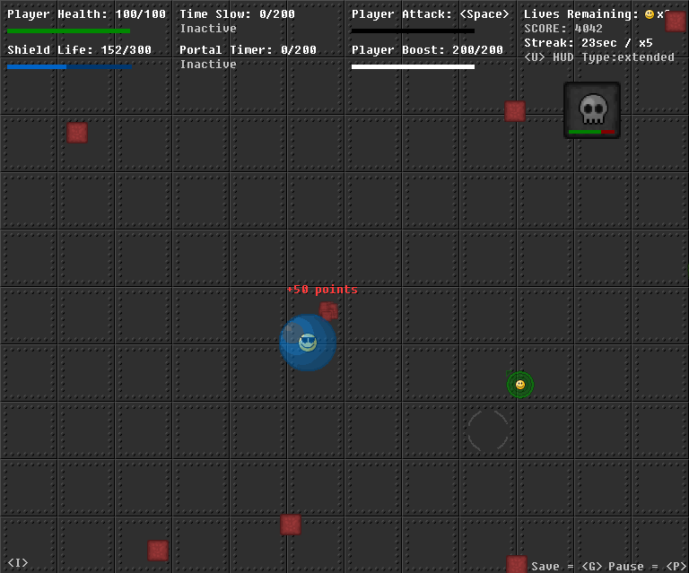Click the red block next to Save text
The height and width of the screenshot is (573, 689).
coord(517,564)
